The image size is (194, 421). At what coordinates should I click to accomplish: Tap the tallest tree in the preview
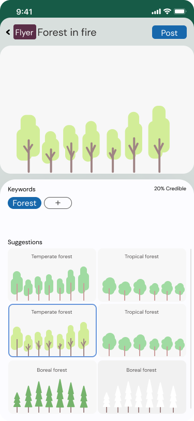(159, 139)
